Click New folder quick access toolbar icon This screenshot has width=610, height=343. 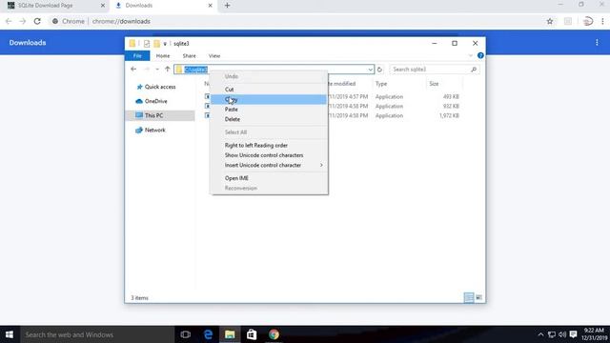[x=156, y=44]
